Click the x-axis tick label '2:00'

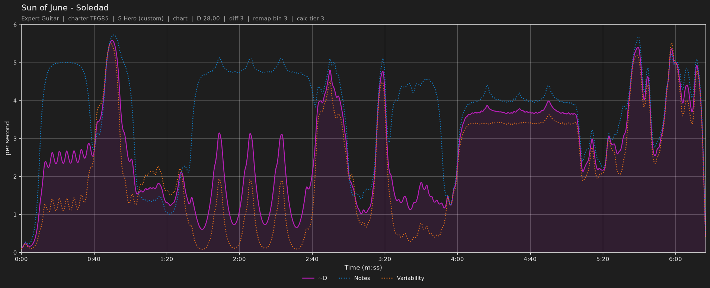239,259
